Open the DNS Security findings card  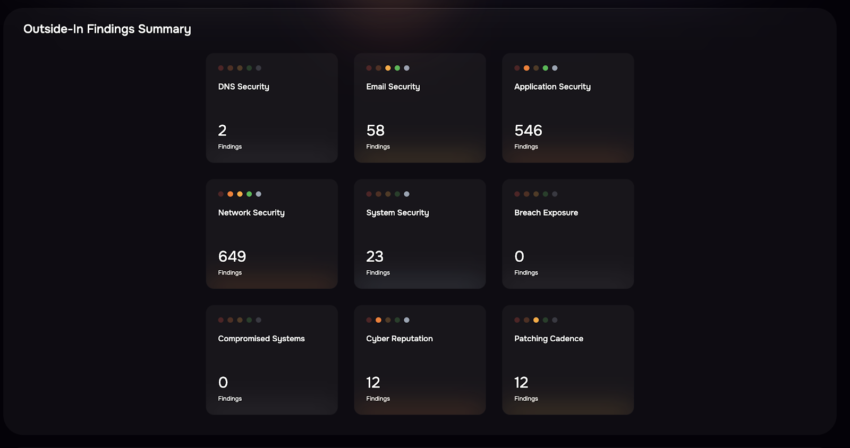coord(272,108)
